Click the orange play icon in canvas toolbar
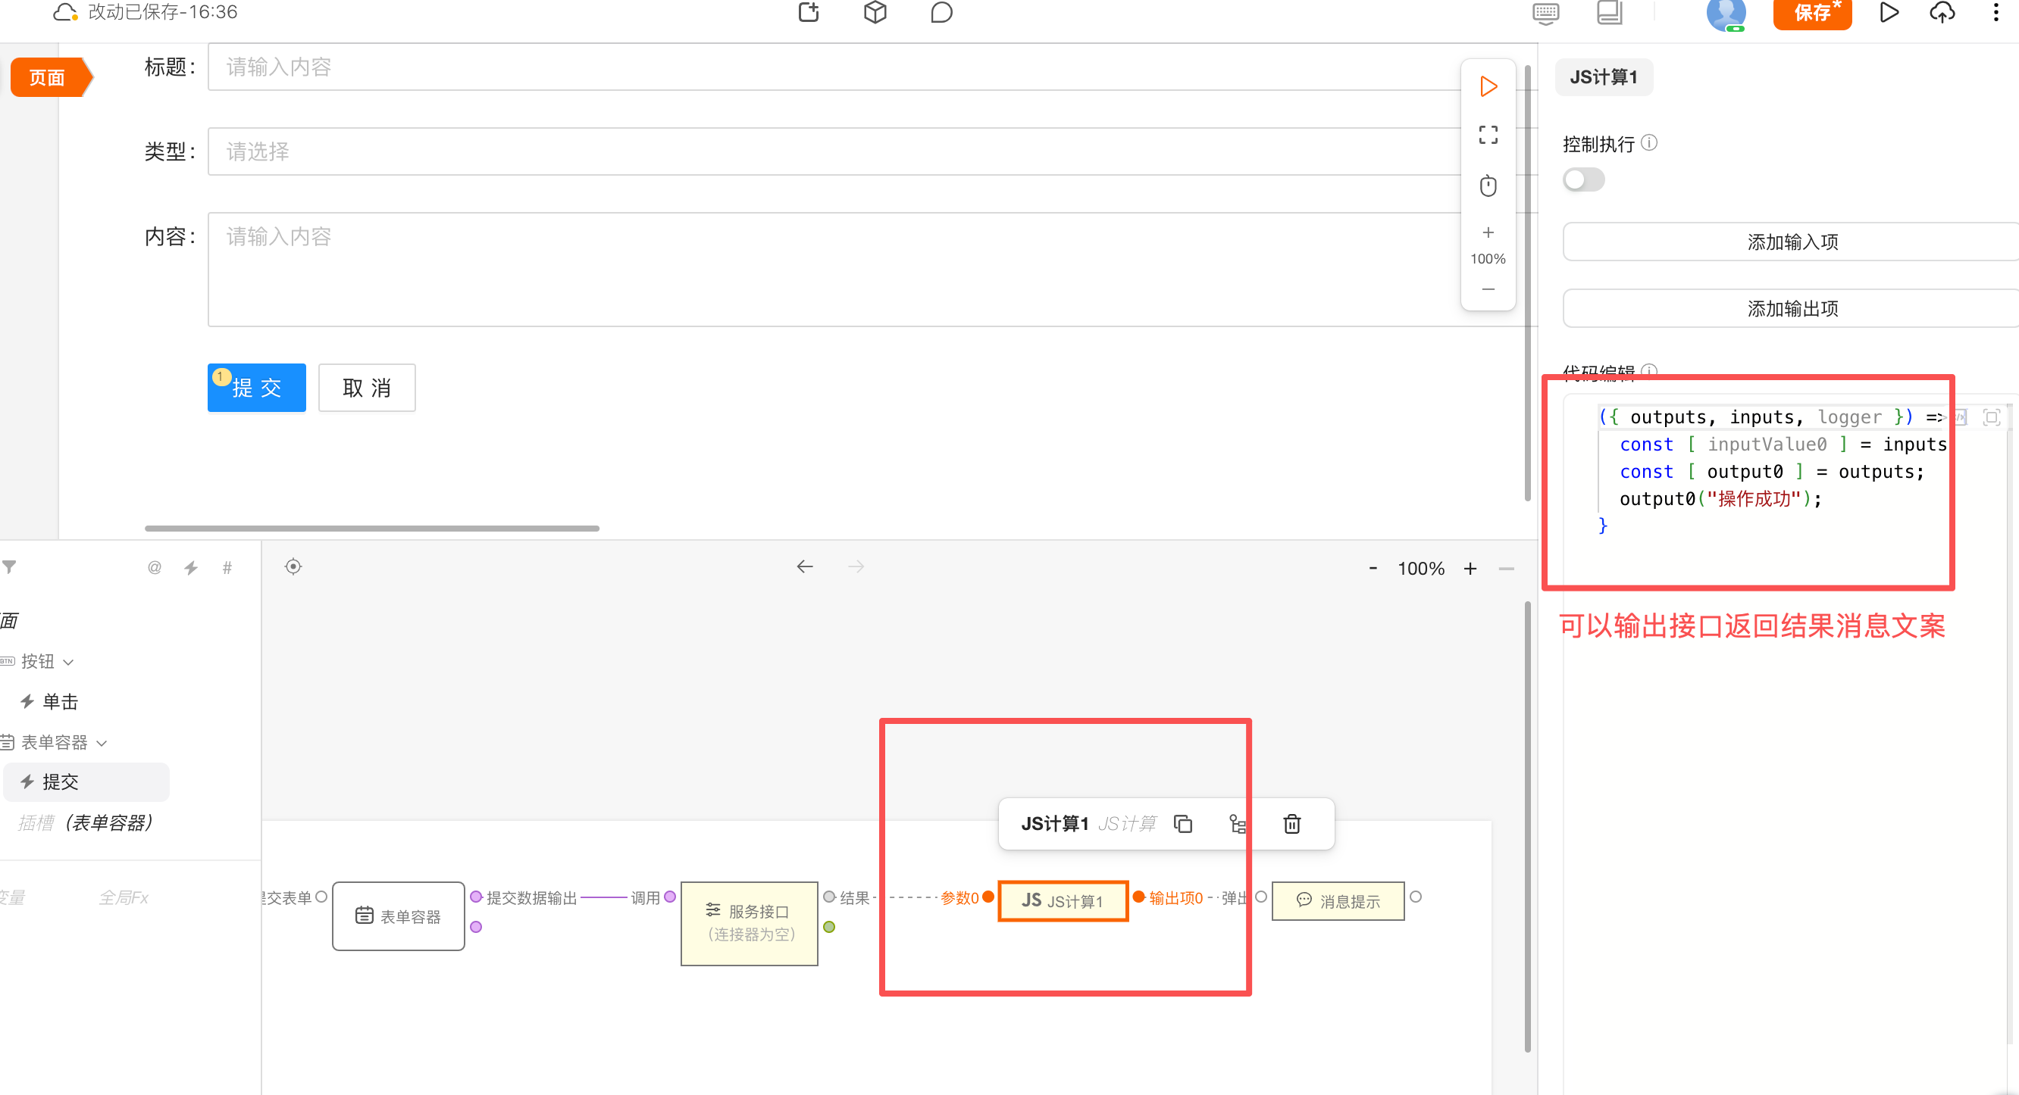 point(1488,86)
